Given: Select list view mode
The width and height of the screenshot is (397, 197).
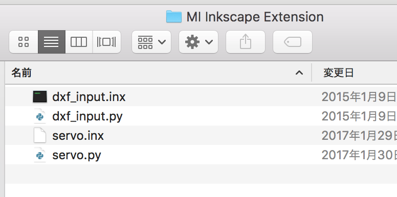Looking at the screenshot, I should click(52, 42).
